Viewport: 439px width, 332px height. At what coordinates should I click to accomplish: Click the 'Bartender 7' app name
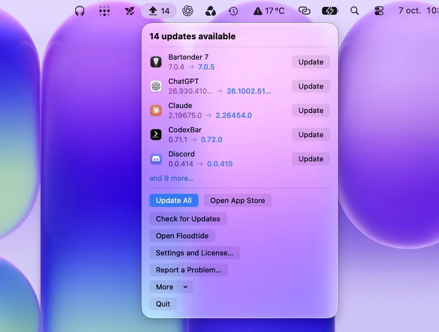coord(188,57)
